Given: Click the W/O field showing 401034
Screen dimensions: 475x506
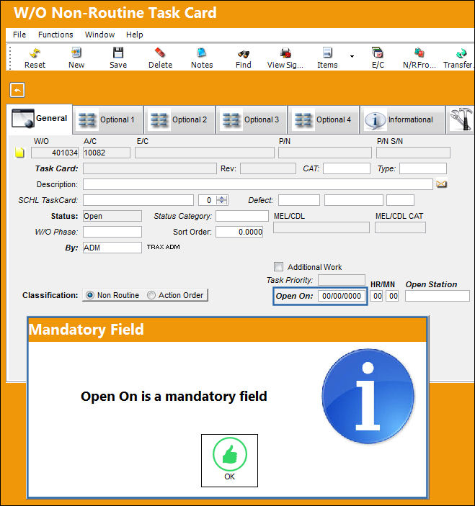Looking at the screenshot, I should (55, 153).
